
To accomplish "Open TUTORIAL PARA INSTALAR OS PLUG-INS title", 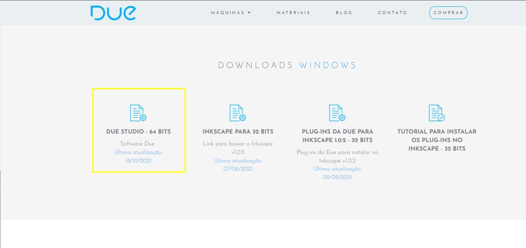I will tap(437, 140).
